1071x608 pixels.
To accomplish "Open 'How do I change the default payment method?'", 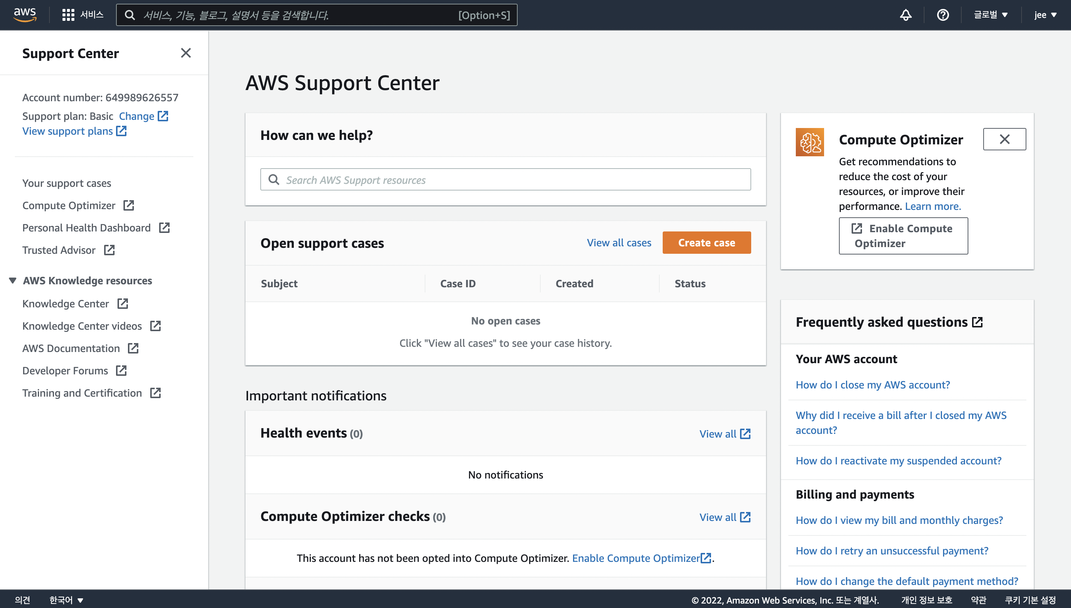I will (x=907, y=581).
